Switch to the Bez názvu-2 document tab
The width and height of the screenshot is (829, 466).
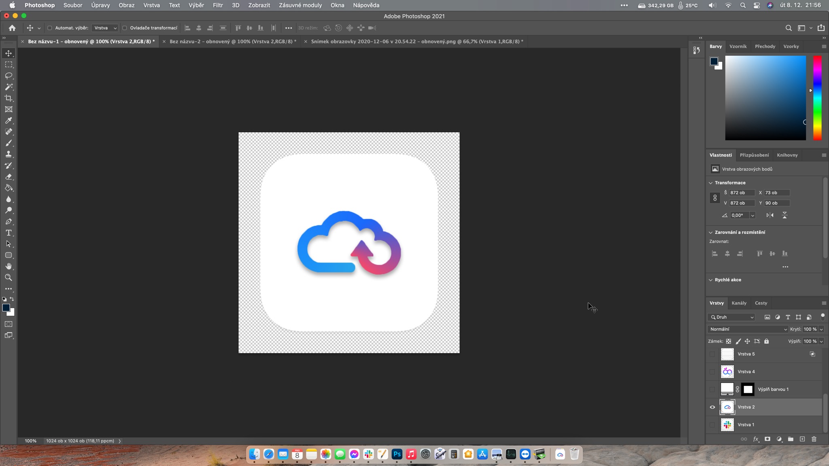[232, 41]
